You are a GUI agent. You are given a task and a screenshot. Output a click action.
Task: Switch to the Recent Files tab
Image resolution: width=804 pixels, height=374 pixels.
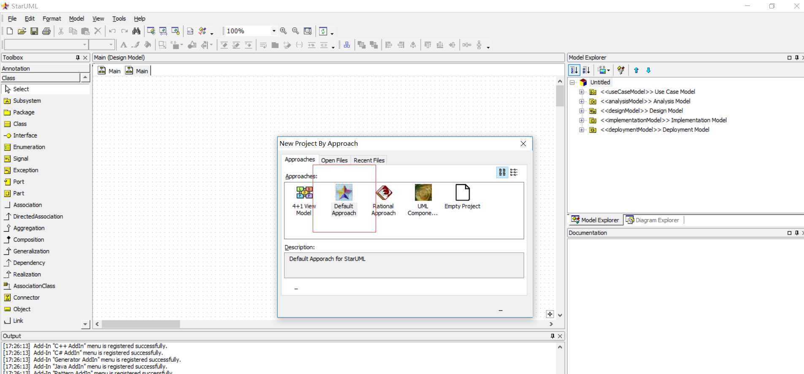click(x=369, y=160)
